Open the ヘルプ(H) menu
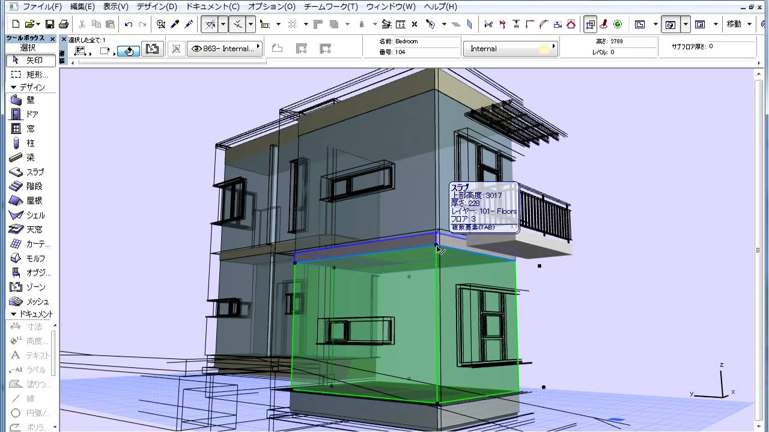 click(x=440, y=7)
